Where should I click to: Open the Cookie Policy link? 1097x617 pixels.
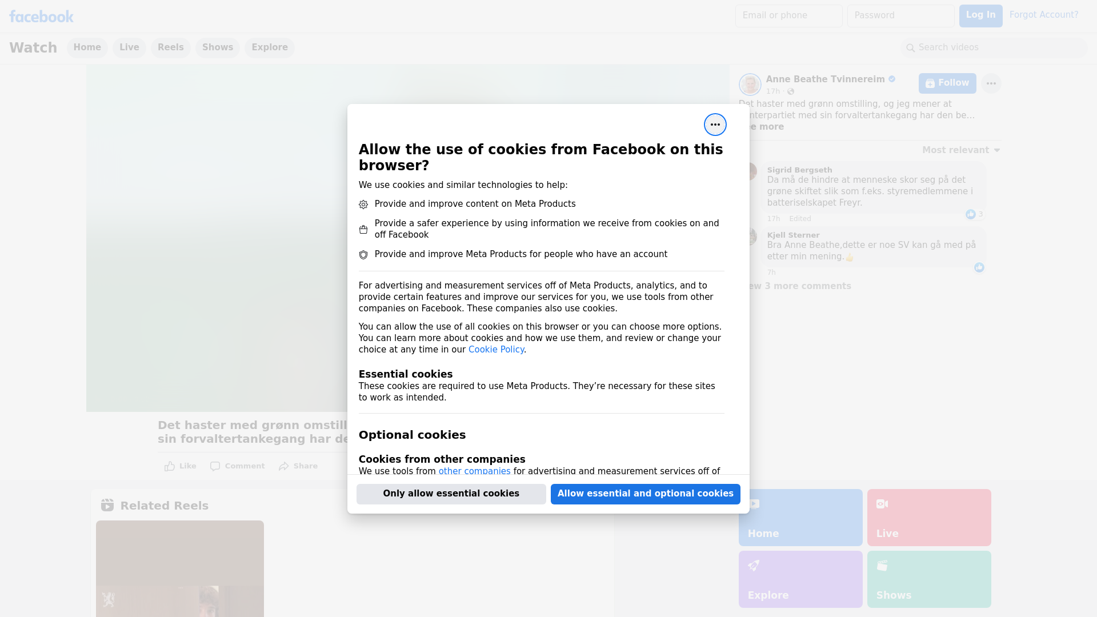(496, 350)
